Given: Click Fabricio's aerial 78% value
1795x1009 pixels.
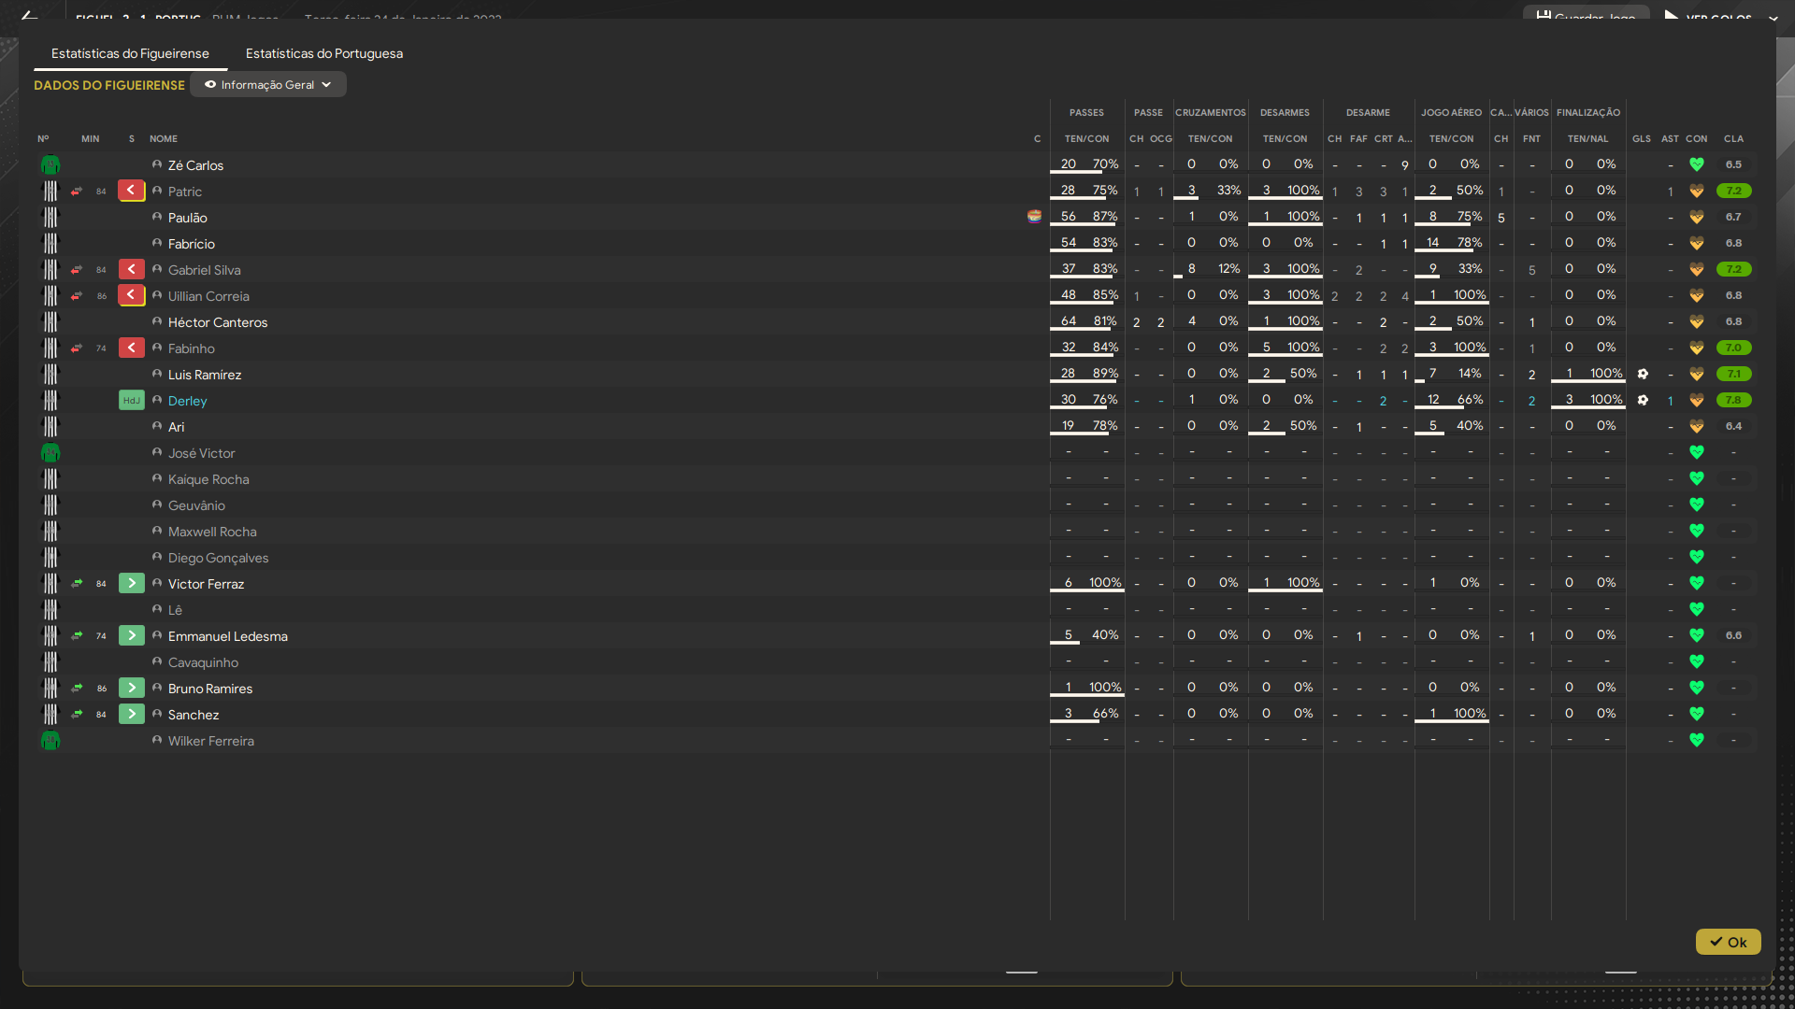Looking at the screenshot, I should click(1470, 242).
